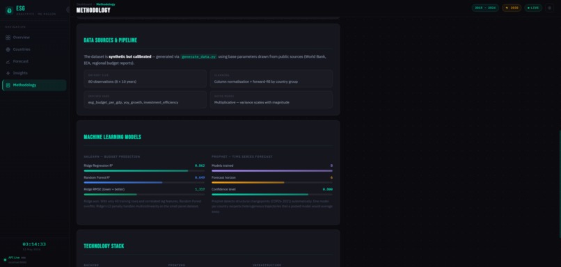
Task: Click the Random Forest R² progress bar
Action: point(144,183)
